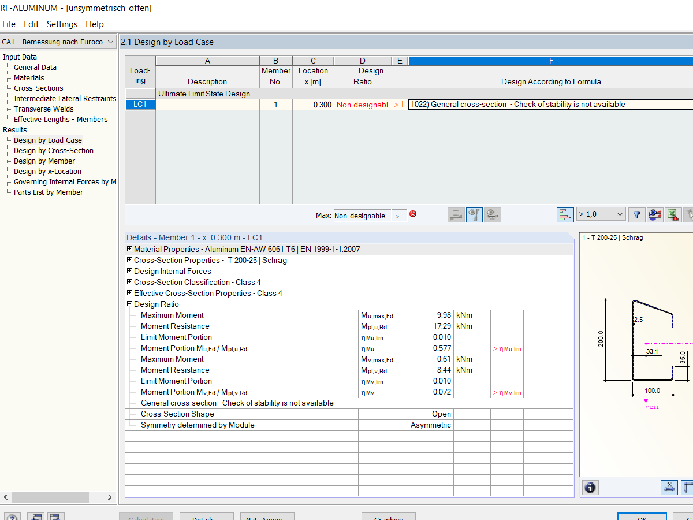Click the Graphics button at the bottom
Screen dimensions: 693x520
(388, 516)
